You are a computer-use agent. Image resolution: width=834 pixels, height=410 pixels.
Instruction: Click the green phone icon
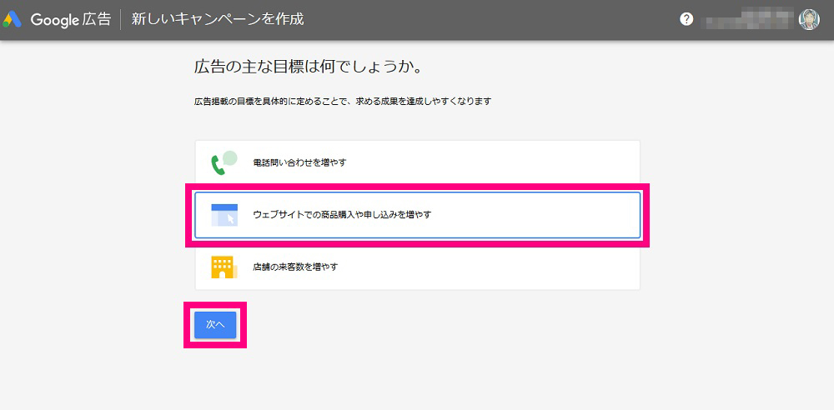(x=219, y=166)
